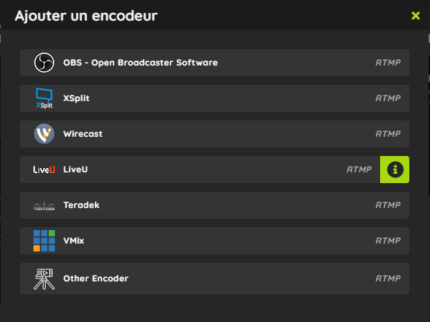Click the XSplit logo icon
Screen dimensions: 430x322
click(x=44, y=98)
